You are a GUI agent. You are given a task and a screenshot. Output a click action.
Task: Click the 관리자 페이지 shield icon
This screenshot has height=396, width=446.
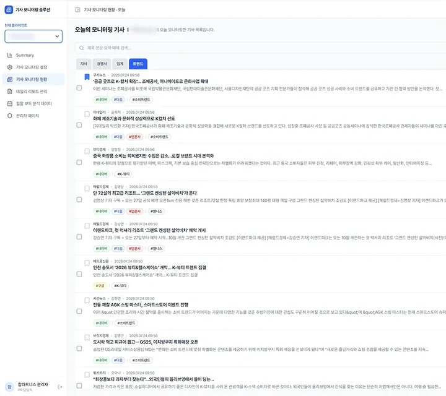(10, 116)
